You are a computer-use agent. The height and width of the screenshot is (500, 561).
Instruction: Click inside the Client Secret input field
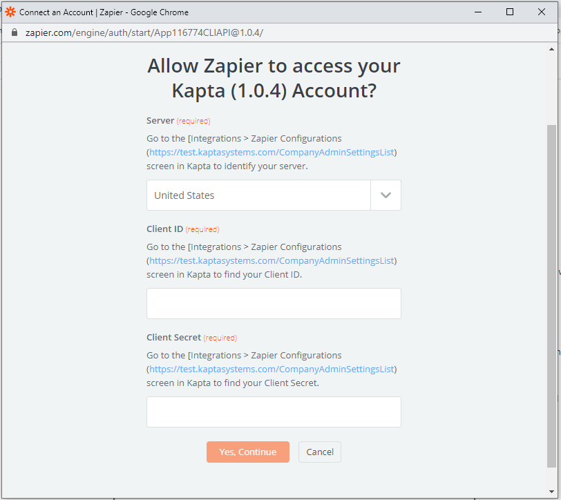pos(273,412)
